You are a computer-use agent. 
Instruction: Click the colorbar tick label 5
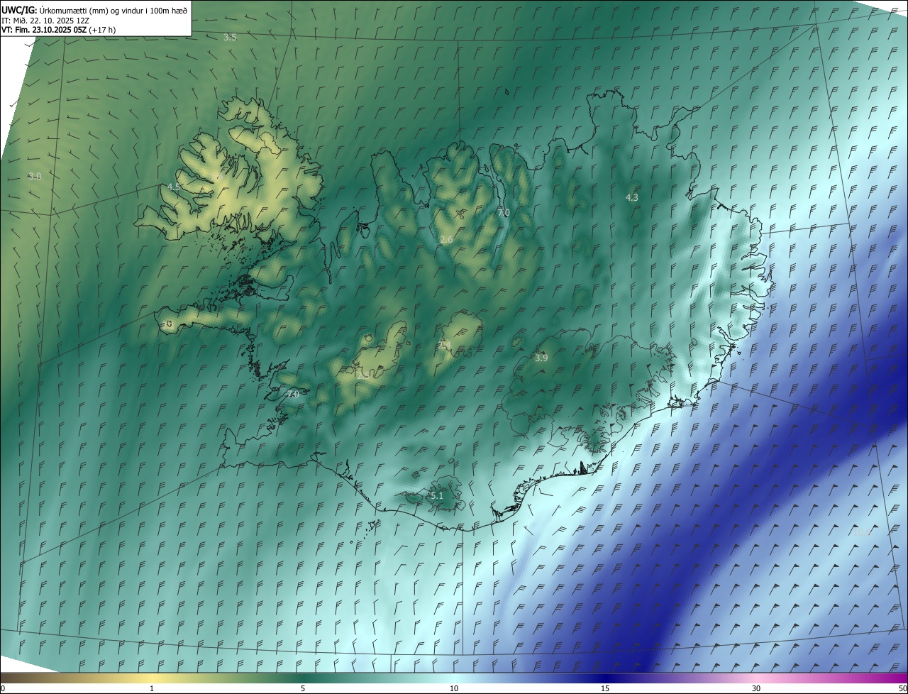click(303, 688)
